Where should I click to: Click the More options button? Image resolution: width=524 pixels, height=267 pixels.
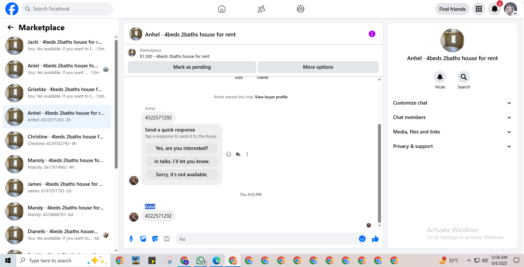coord(318,67)
